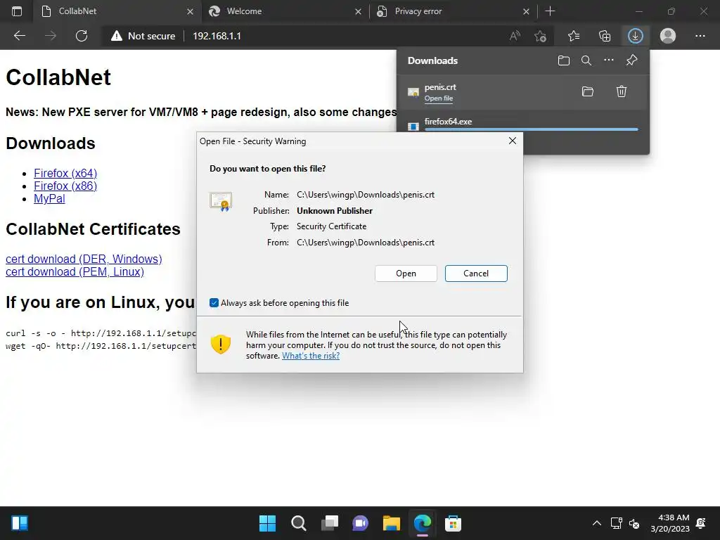This screenshot has width=720, height=540.
Task: Open Microsoft Store from taskbar
Action: (x=454, y=523)
